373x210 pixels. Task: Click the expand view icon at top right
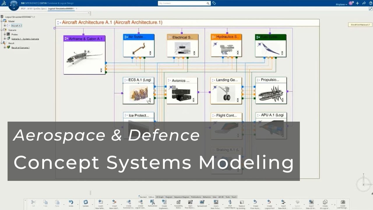[x=371, y=9]
